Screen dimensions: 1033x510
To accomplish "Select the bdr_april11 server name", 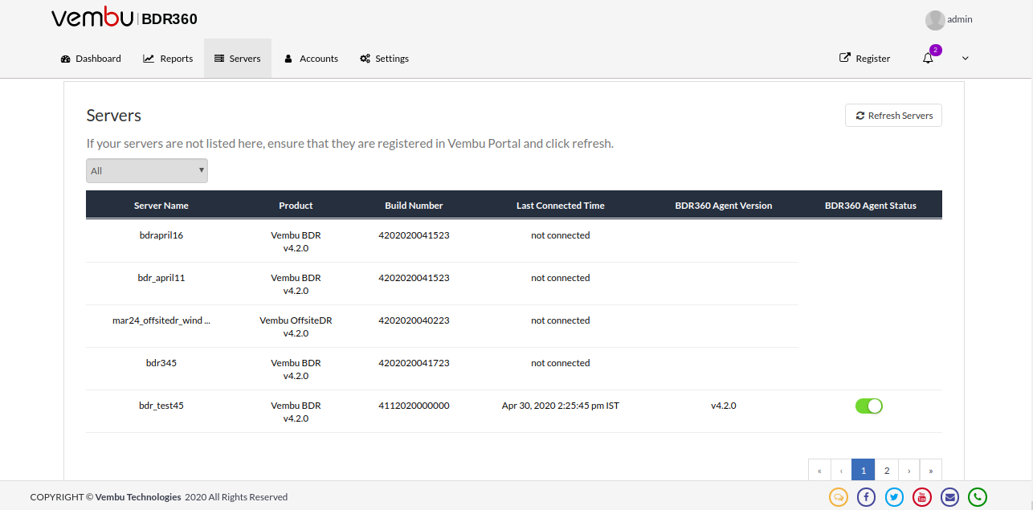I will (161, 278).
